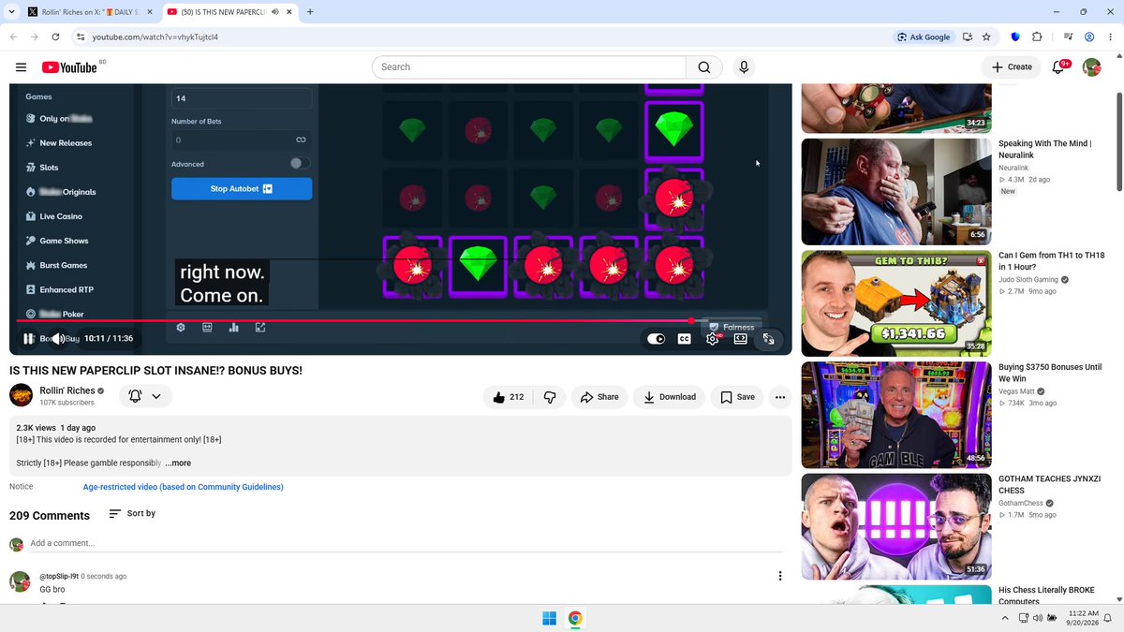Open Chrome media controls icon
Image resolution: width=1124 pixels, height=632 pixels.
pos(1068,37)
